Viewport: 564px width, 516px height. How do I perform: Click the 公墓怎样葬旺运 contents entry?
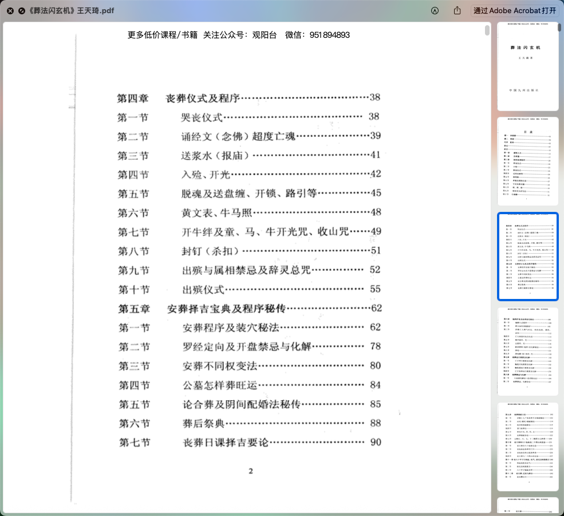point(220,385)
